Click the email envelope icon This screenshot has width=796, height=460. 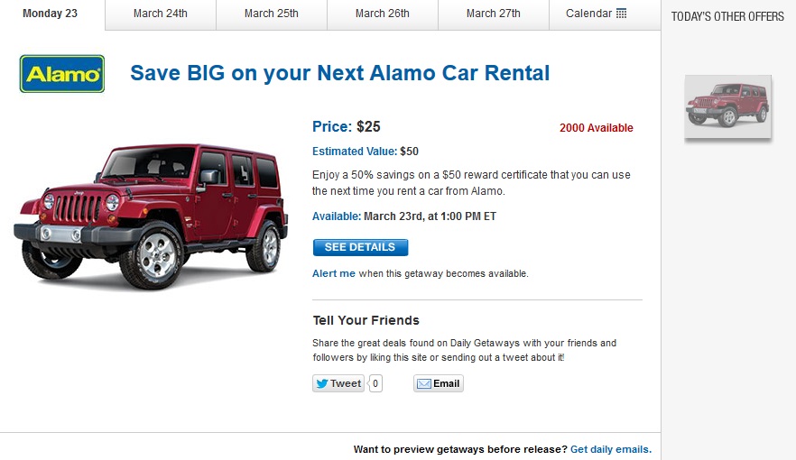(x=423, y=383)
